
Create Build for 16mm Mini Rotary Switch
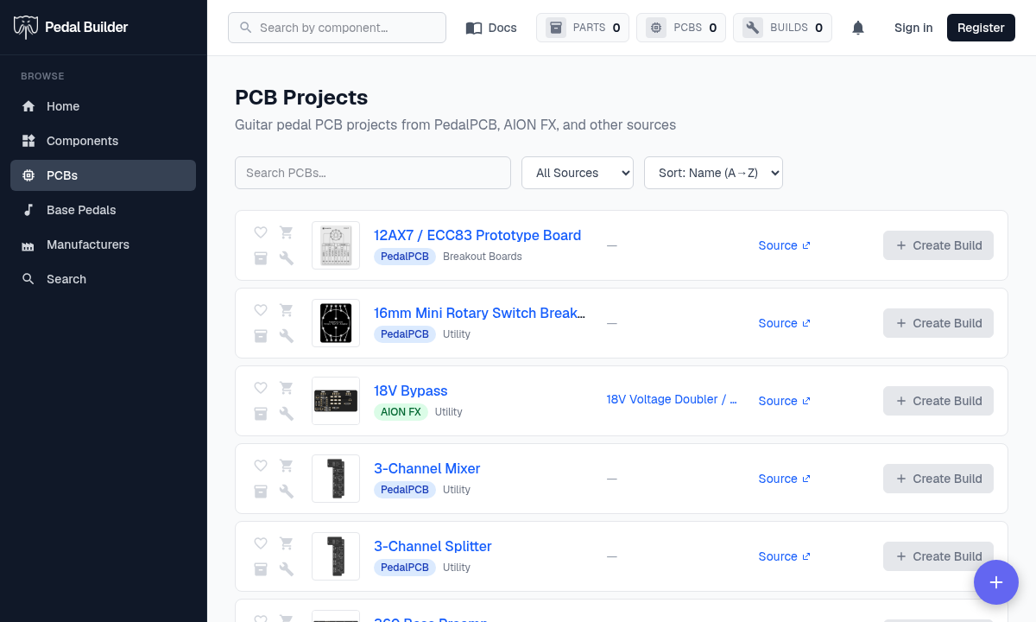tap(938, 323)
